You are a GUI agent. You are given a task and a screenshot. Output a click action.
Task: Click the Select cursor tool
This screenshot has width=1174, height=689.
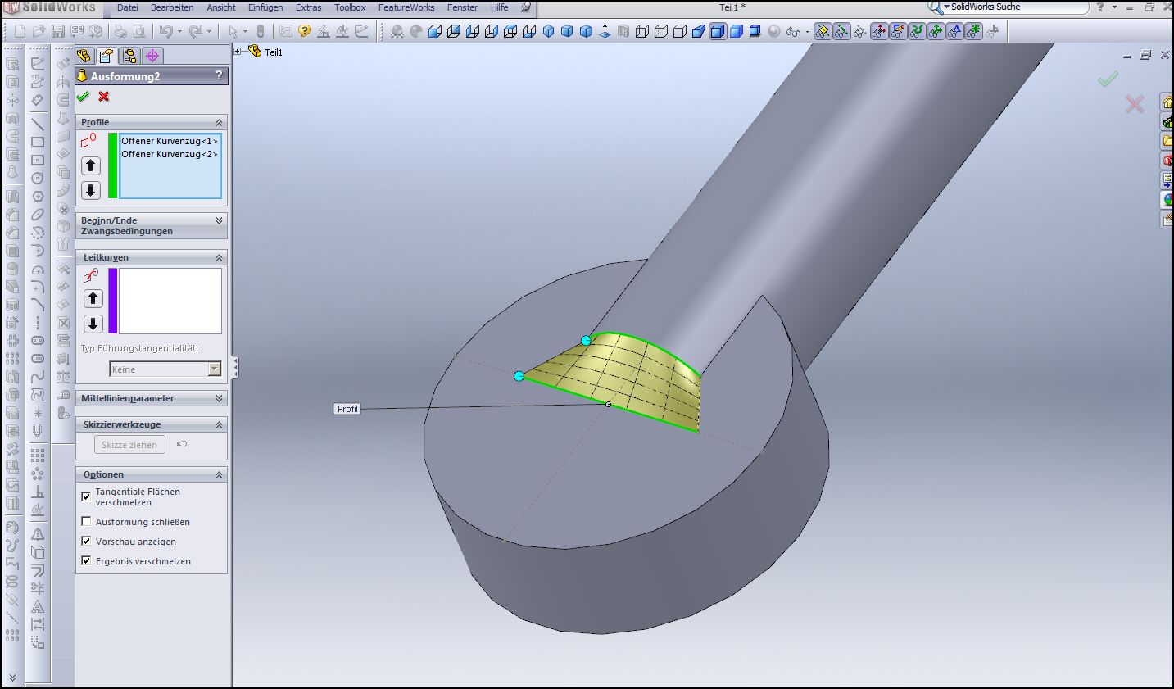(233, 31)
